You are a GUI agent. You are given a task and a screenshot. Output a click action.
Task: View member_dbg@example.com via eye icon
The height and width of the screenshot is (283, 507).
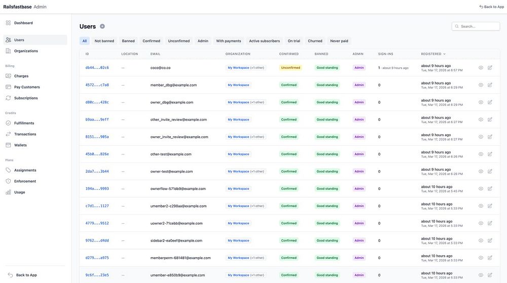click(x=481, y=85)
